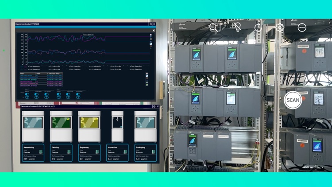The image size is (332, 187).
Task: Click green state icon in Assembling card
Action: coord(41,152)
